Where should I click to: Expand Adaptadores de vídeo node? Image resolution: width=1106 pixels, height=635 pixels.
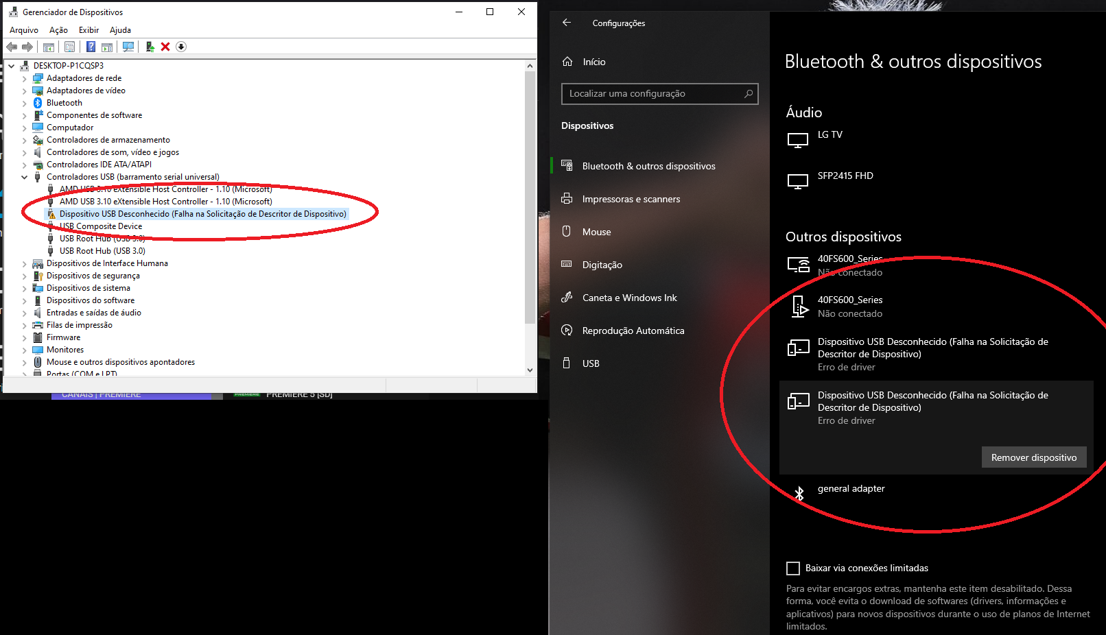(x=25, y=91)
